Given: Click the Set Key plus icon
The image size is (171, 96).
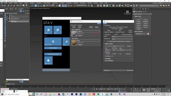Looking at the screenshot, I should click(144, 90).
